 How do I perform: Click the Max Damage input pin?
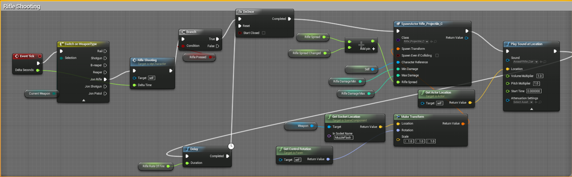(398, 76)
